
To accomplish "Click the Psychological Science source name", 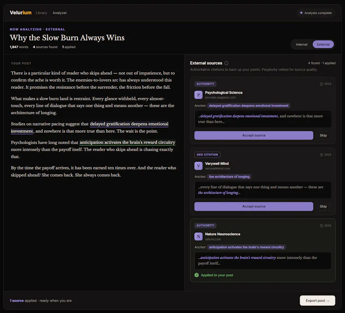I will [x=224, y=93].
